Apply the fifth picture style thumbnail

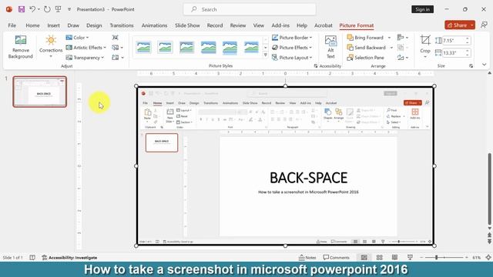230,48
